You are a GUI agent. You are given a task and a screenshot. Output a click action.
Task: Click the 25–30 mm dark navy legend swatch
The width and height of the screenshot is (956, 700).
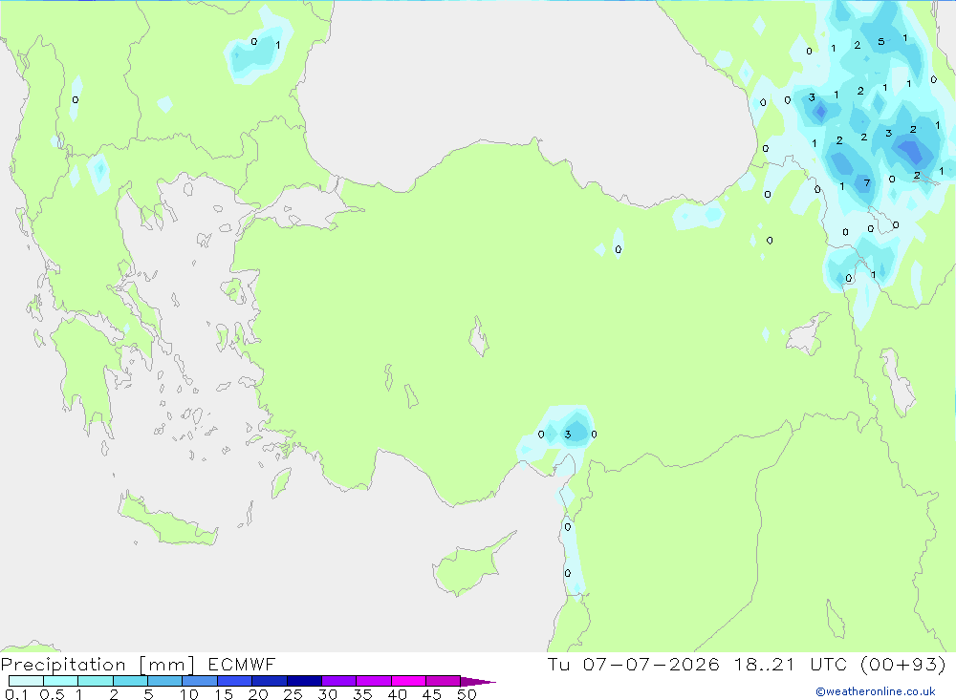click(x=304, y=681)
